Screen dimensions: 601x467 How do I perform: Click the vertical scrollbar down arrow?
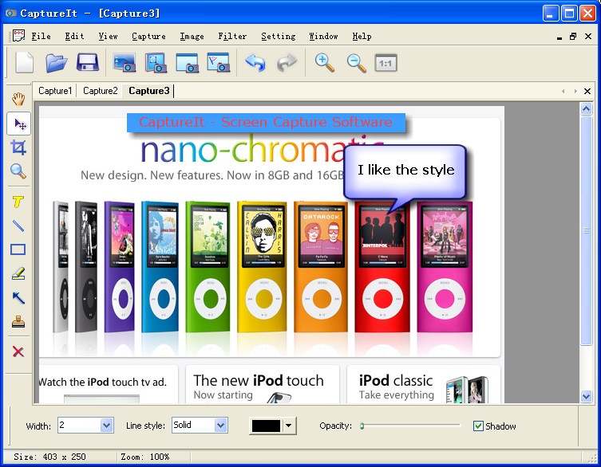point(586,396)
